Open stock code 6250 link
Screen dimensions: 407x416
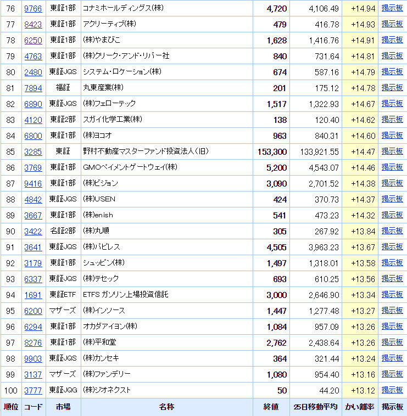coord(33,40)
